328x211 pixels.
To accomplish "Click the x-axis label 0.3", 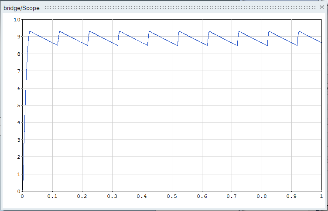I will tap(112, 197).
